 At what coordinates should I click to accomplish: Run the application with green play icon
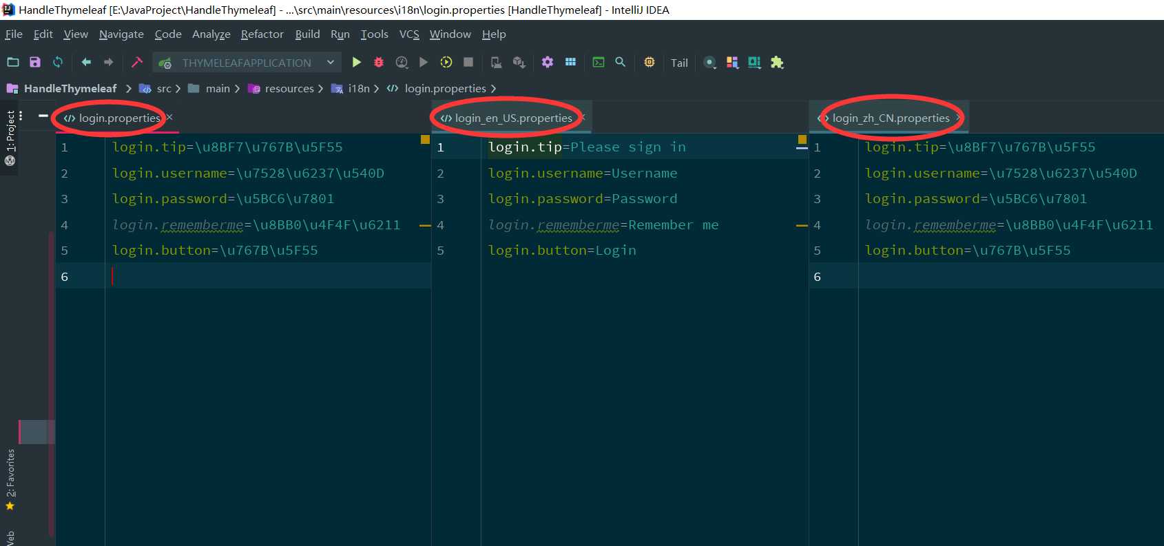point(356,62)
